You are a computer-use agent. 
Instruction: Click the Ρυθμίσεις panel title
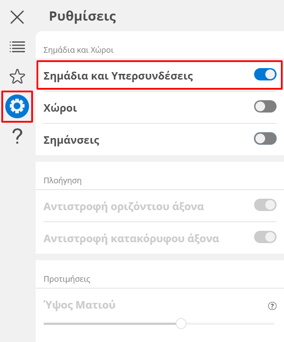click(x=82, y=17)
